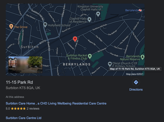
Task: Click the Hollyfield School map label
Action: [x=59, y=25]
